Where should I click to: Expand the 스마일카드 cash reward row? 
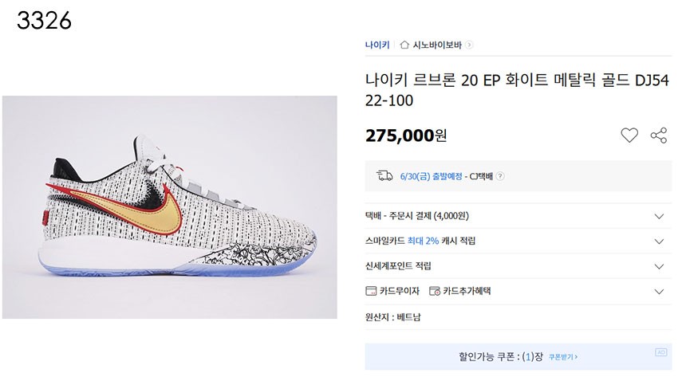click(x=659, y=241)
